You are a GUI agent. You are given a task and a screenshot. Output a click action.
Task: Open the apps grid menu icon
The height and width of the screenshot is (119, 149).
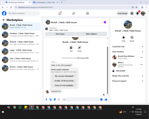pyautogui.click(x=132, y=13)
